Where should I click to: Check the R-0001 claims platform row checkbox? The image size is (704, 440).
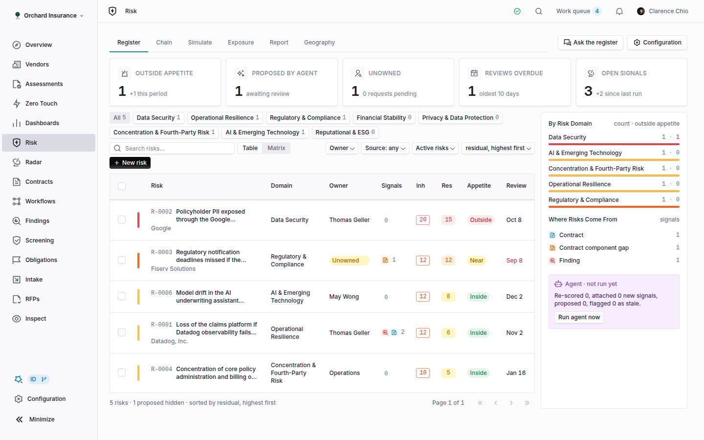(122, 332)
